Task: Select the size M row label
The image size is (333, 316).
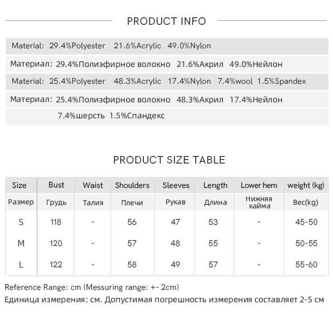Action: point(21,243)
